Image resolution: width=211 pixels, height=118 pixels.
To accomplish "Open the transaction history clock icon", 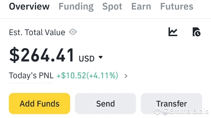I will click(x=197, y=32).
